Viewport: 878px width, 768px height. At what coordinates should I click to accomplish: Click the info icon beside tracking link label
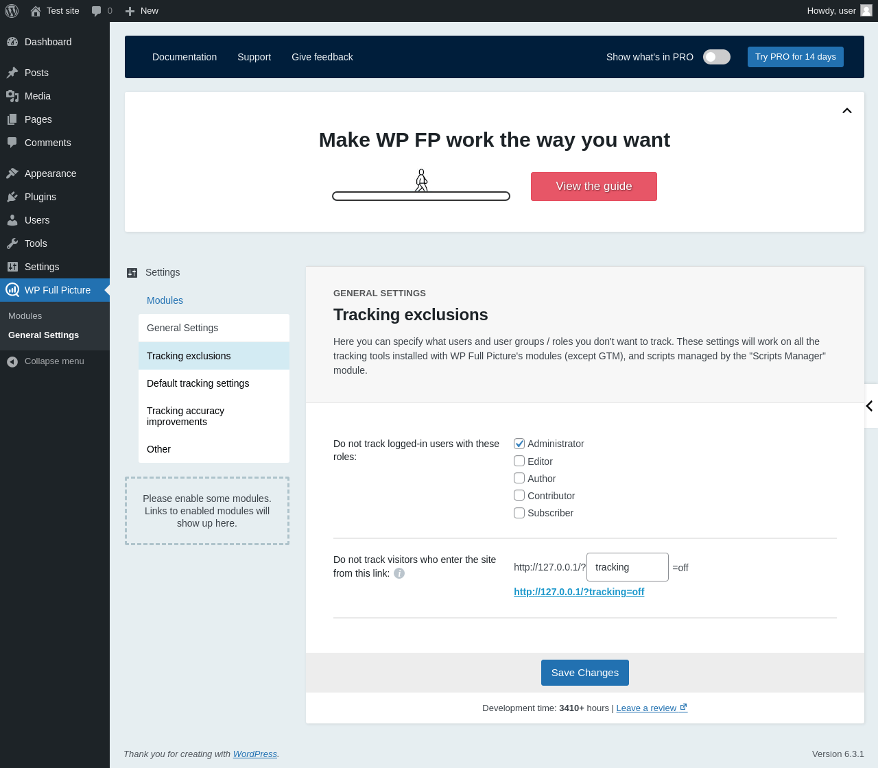coord(399,573)
